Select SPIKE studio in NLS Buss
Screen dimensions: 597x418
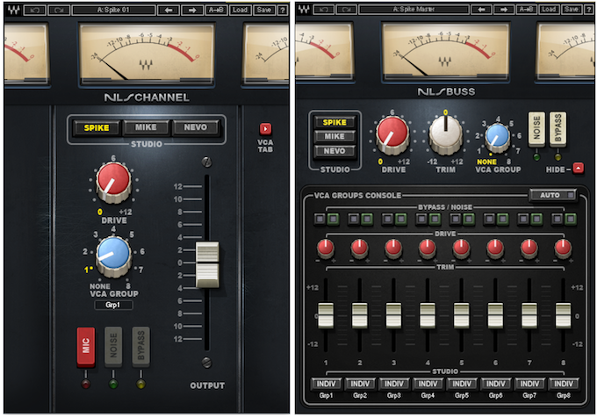click(x=334, y=122)
